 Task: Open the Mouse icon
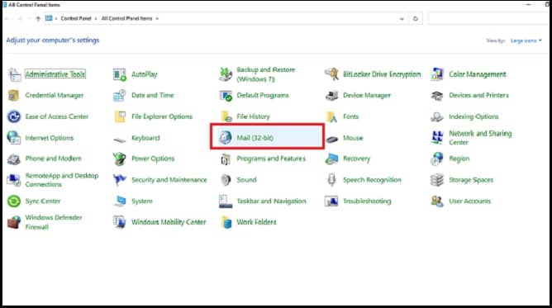click(x=331, y=140)
